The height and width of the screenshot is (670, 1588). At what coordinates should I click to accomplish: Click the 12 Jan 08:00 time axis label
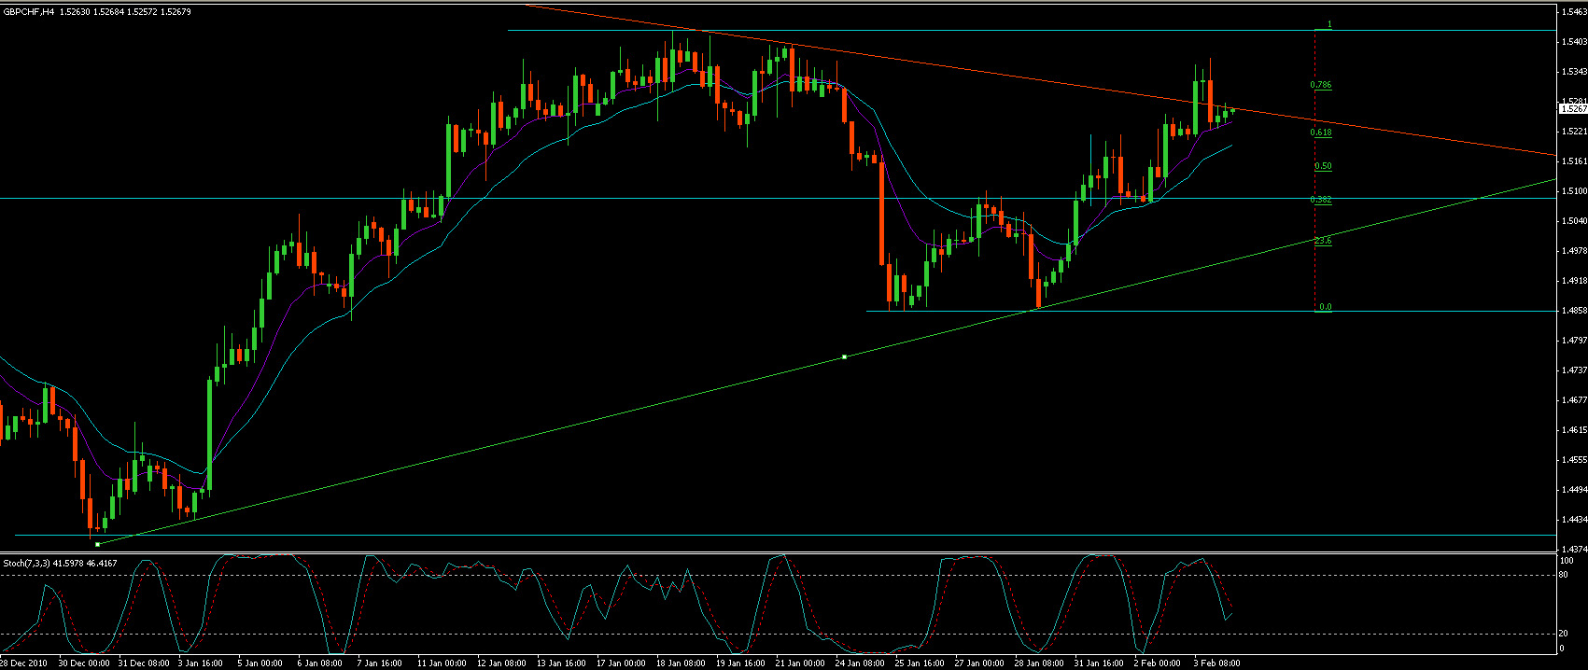coord(501,663)
